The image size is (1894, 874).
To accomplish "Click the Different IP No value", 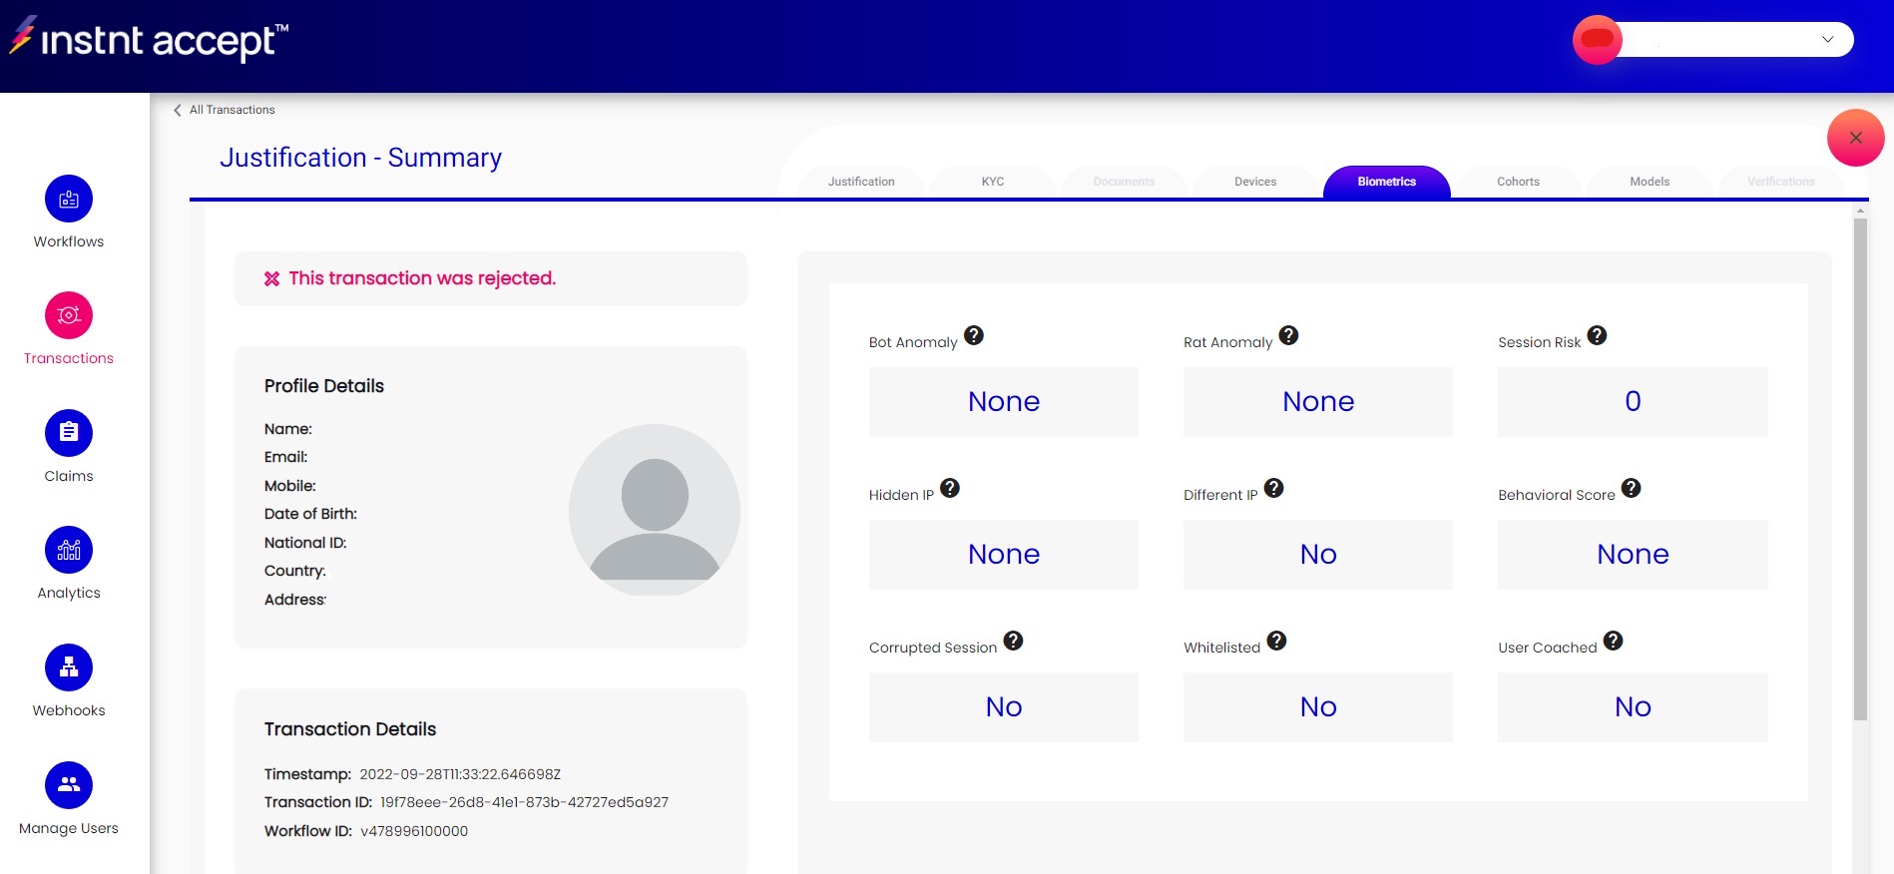I will click(x=1318, y=555).
